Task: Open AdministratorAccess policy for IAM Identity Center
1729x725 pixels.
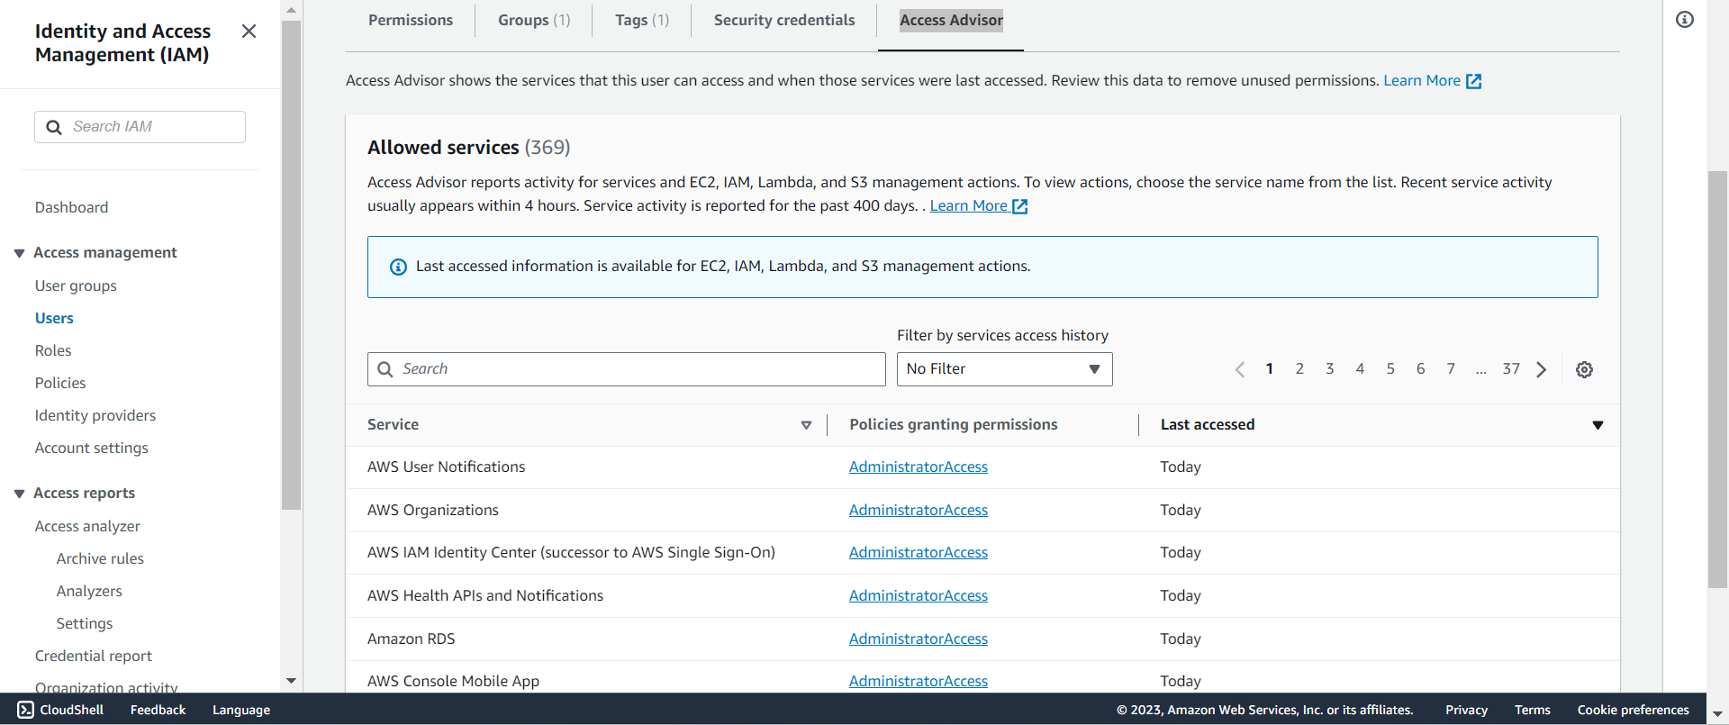Action: (x=919, y=552)
